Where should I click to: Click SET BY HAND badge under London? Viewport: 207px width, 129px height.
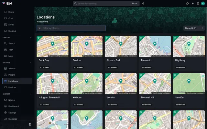[x=113, y=105]
